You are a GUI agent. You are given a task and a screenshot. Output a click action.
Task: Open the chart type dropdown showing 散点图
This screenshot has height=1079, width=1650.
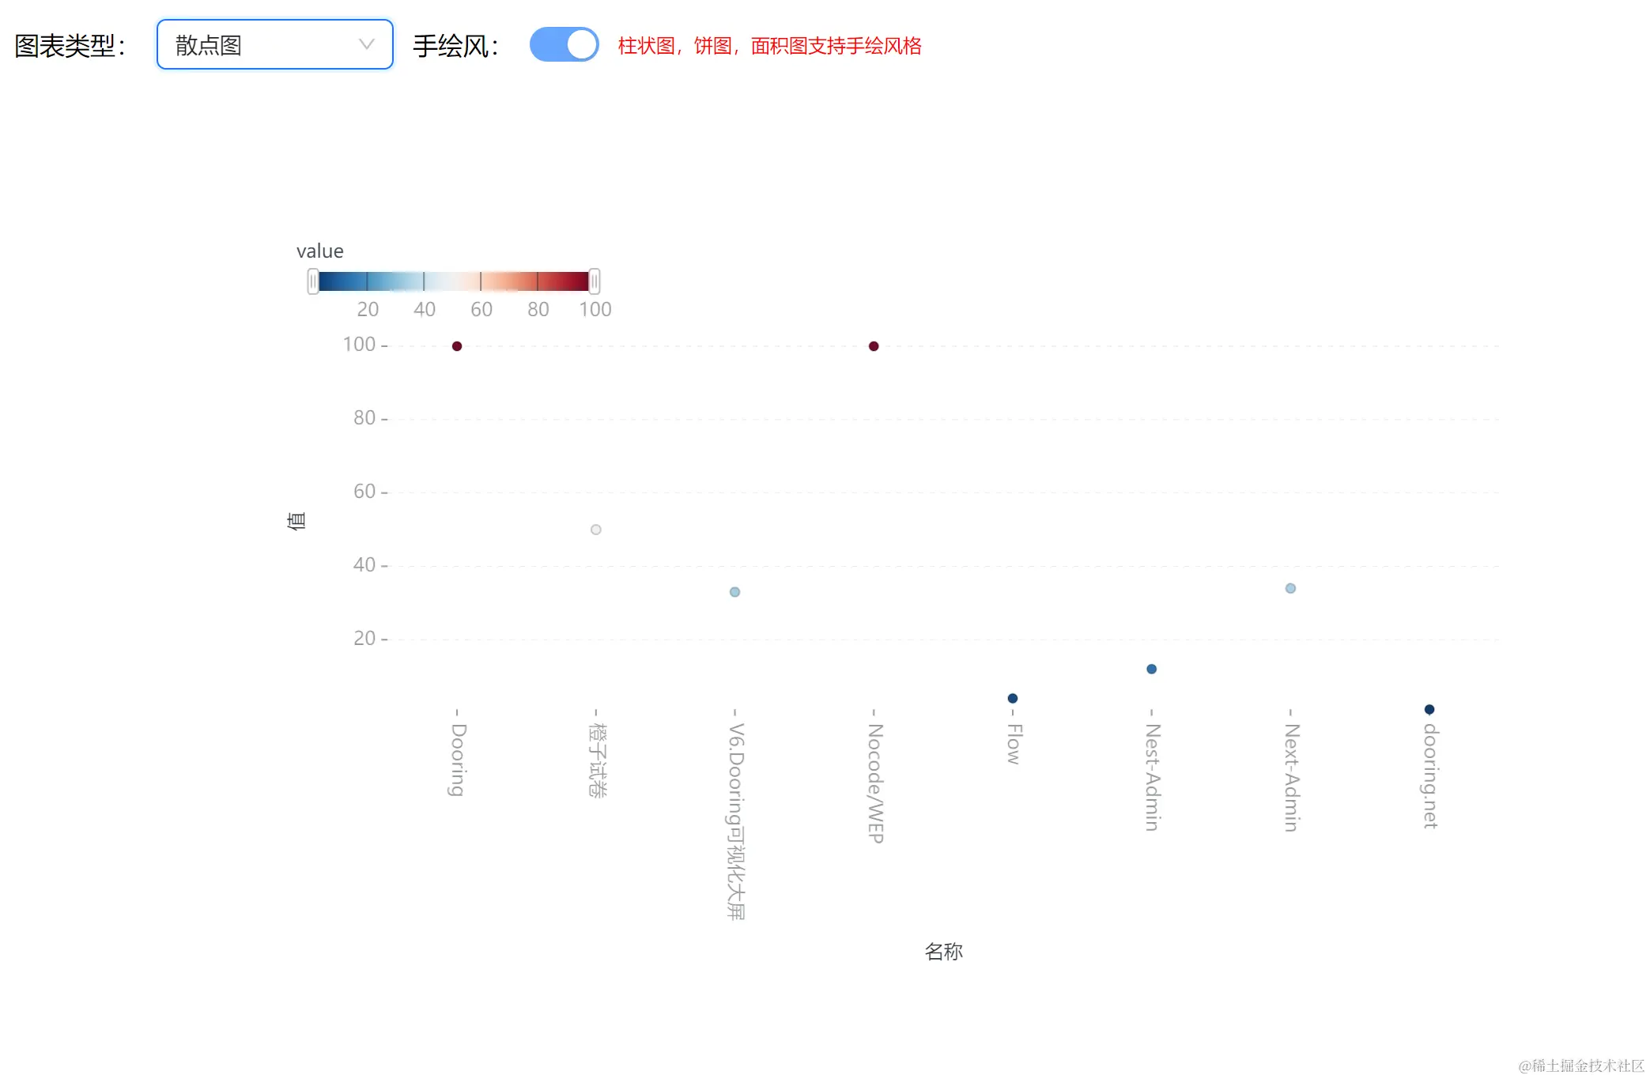coord(274,45)
